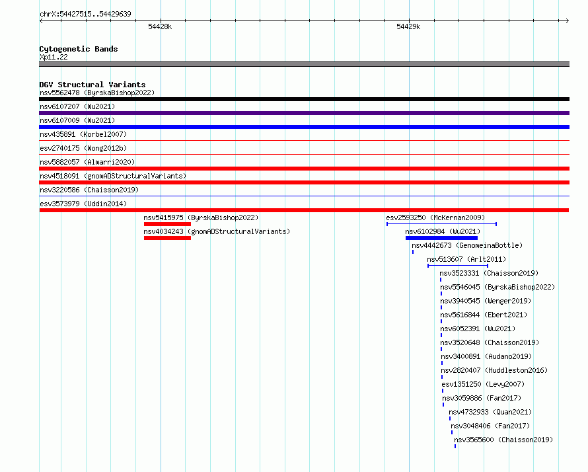Click the left arrowhead of the ruler

coord(41,20)
